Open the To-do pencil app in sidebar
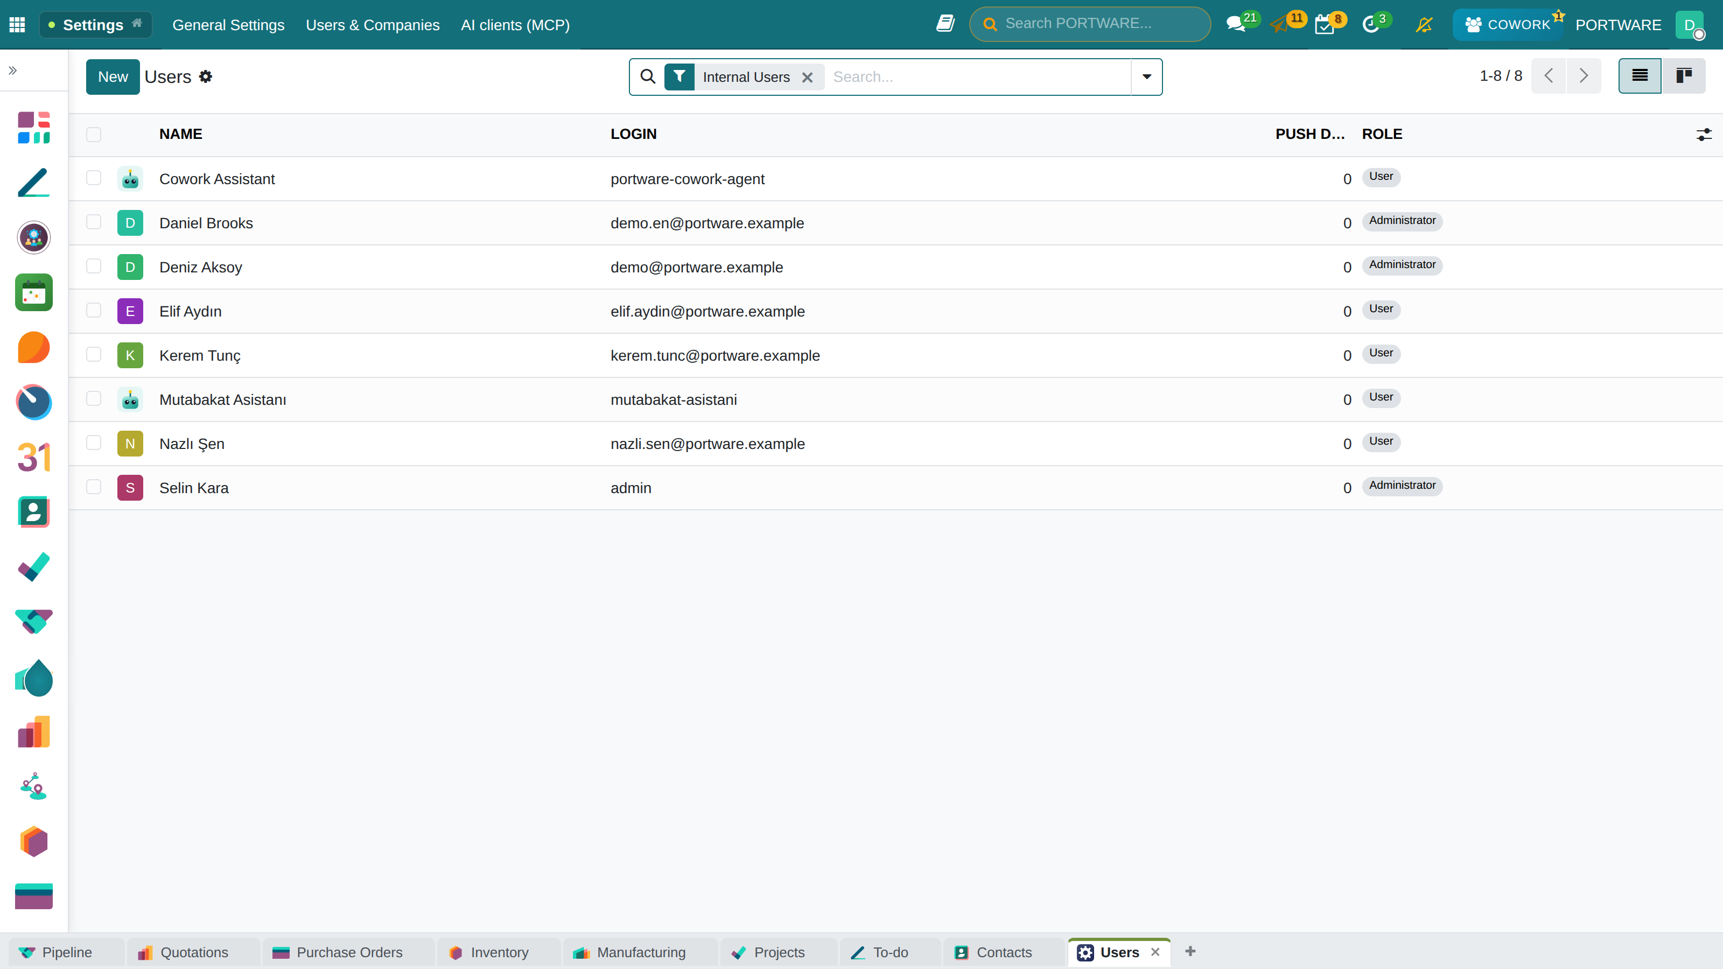The height and width of the screenshot is (969, 1723). coord(34,182)
